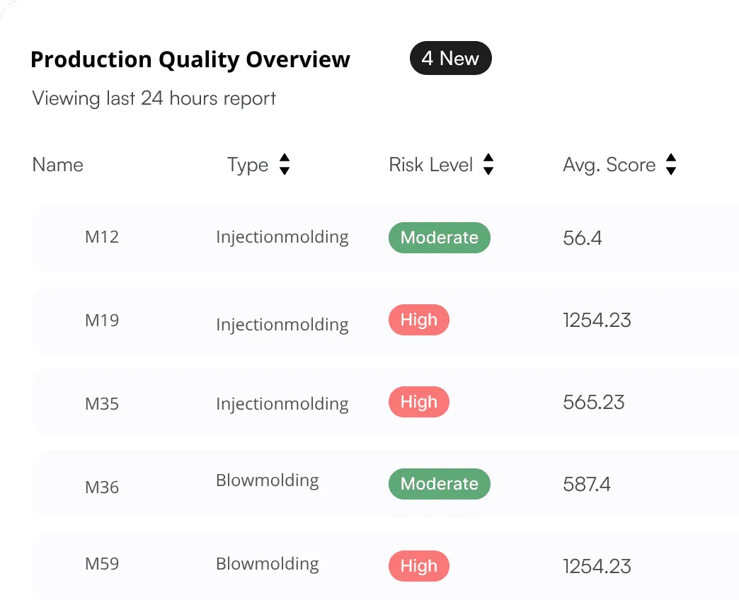Open the last 24 hours report label

click(x=153, y=98)
